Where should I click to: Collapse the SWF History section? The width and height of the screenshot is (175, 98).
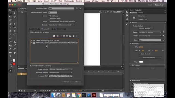point(131,65)
